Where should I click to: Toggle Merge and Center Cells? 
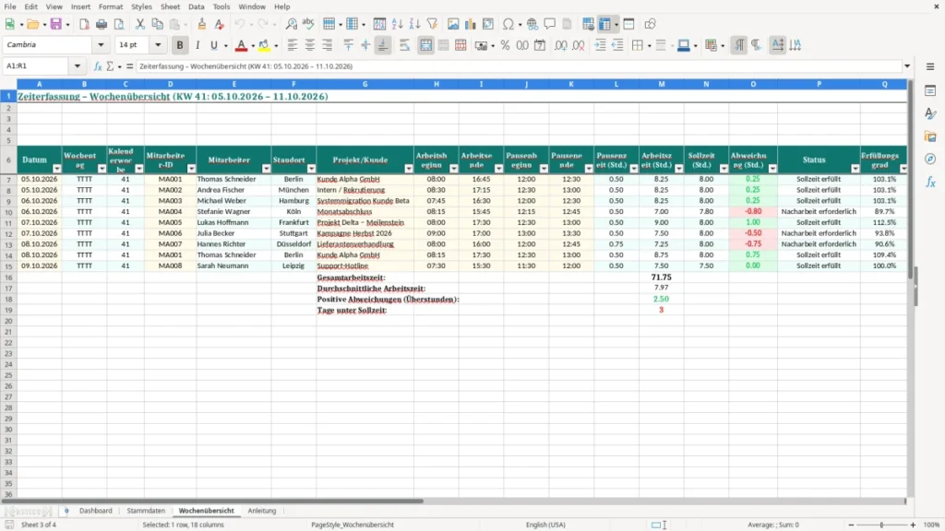[425, 45]
